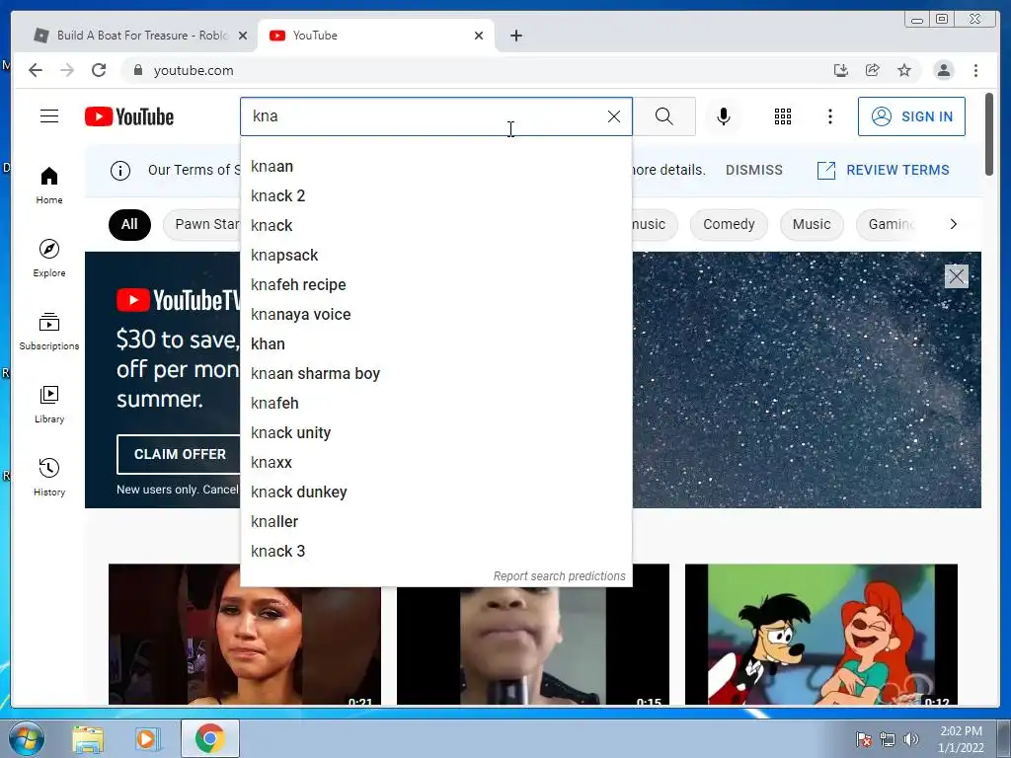Choose the 'knack dunkey' suggestion
1011x758 pixels.
[x=435, y=493]
